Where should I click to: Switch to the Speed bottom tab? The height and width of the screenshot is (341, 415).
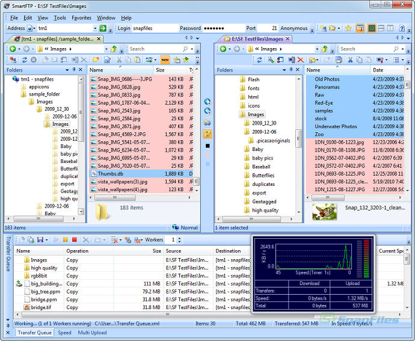[x=64, y=333]
